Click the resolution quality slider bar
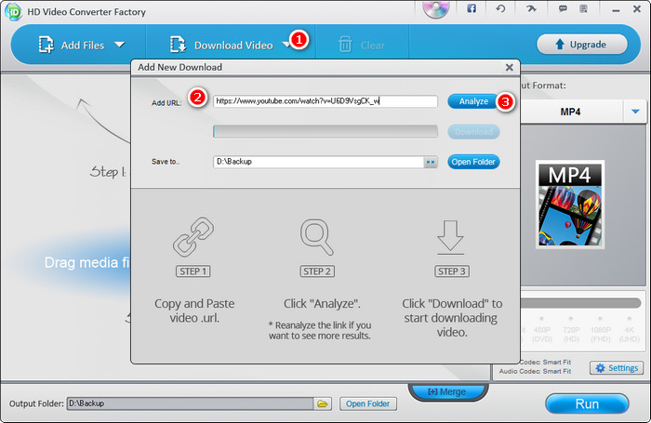This screenshot has height=423, width=651. (x=580, y=303)
